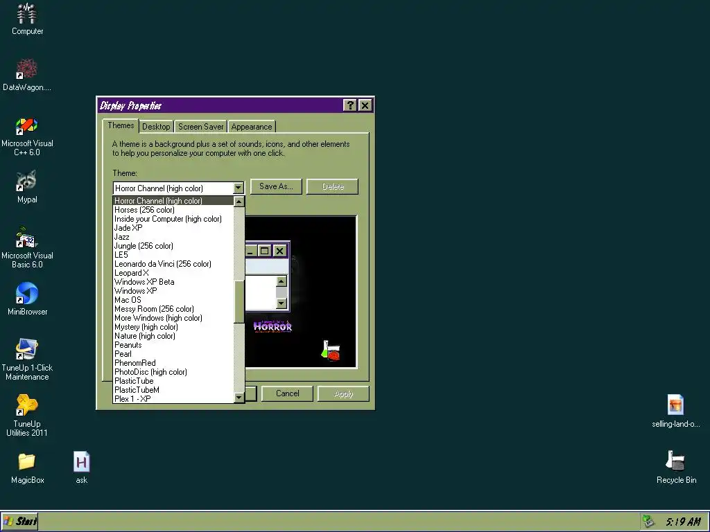The height and width of the screenshot is (532, 710).
Task: Click the Cancel button
Action: [287, 393]
